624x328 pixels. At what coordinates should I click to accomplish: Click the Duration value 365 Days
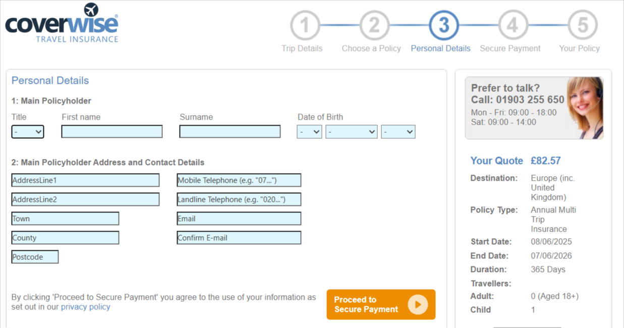[x=548, y=269]
